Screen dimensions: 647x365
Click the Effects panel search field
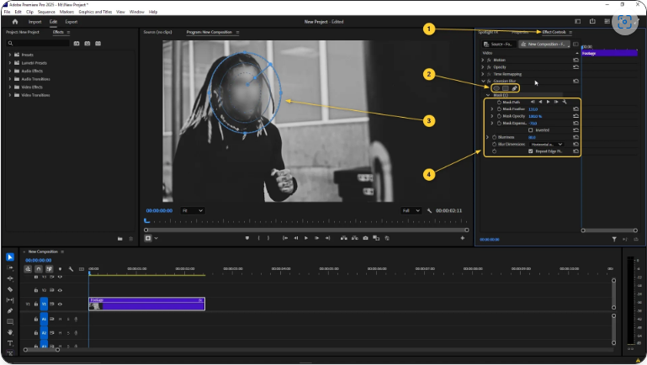coord(38,43)
